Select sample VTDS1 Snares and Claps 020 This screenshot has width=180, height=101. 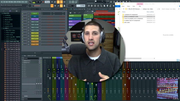13,82
